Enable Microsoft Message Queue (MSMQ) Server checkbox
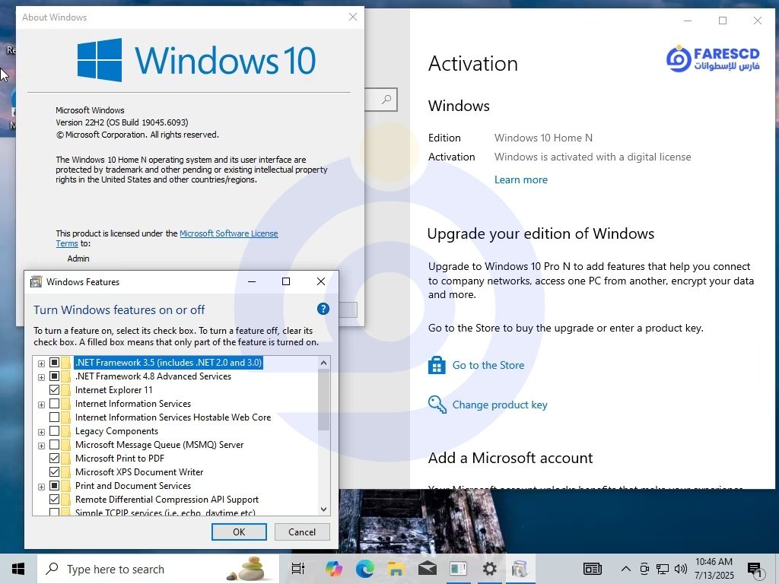 coord(54,444)
